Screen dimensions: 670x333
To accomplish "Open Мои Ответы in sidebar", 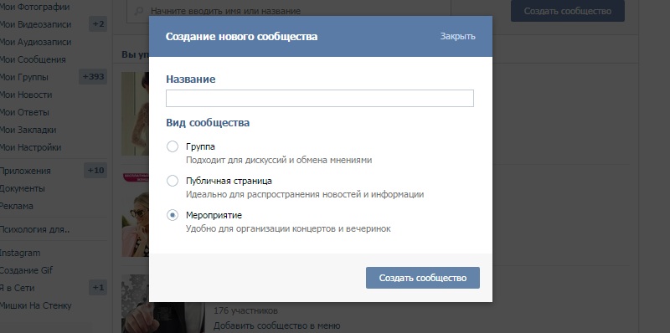I will 24,112.
